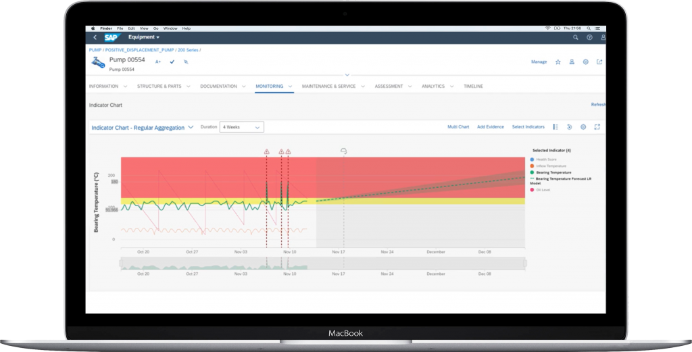Click the Add Evidence button
This screenshot has width=692, height=352.
(490, 127)
